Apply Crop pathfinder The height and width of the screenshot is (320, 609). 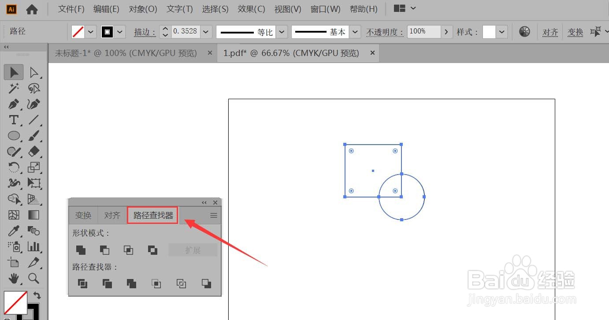click(156, 283)
